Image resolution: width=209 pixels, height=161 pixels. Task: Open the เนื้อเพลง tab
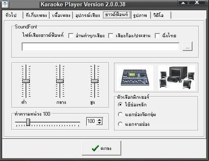61,15
